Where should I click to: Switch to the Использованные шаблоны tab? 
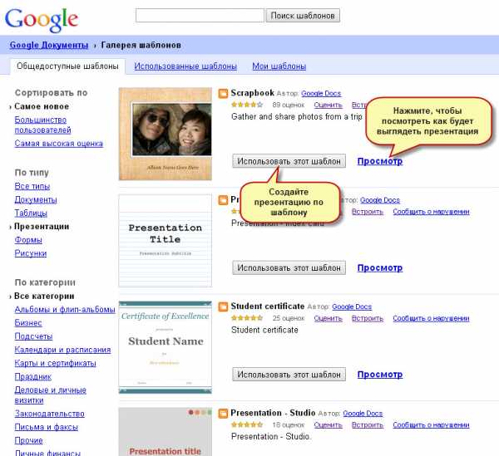pyautogui.click(x=185, y=66)
